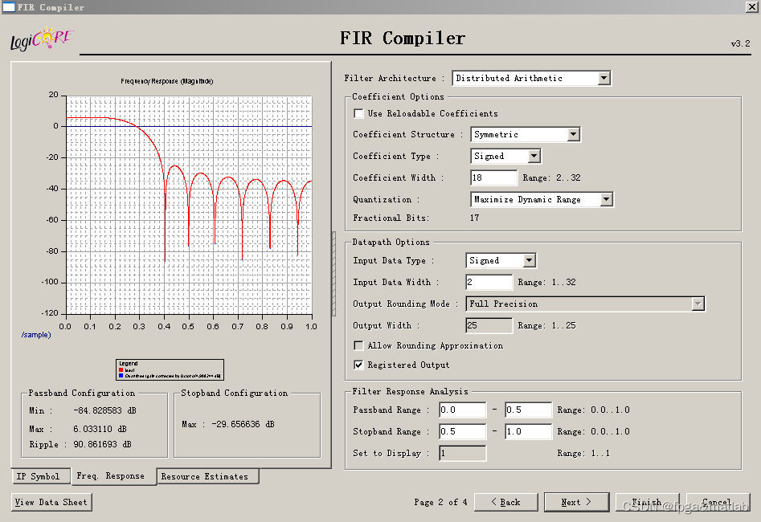Click the Stopband Range end field
Screen dimensions: 761x522
(528, 431)
